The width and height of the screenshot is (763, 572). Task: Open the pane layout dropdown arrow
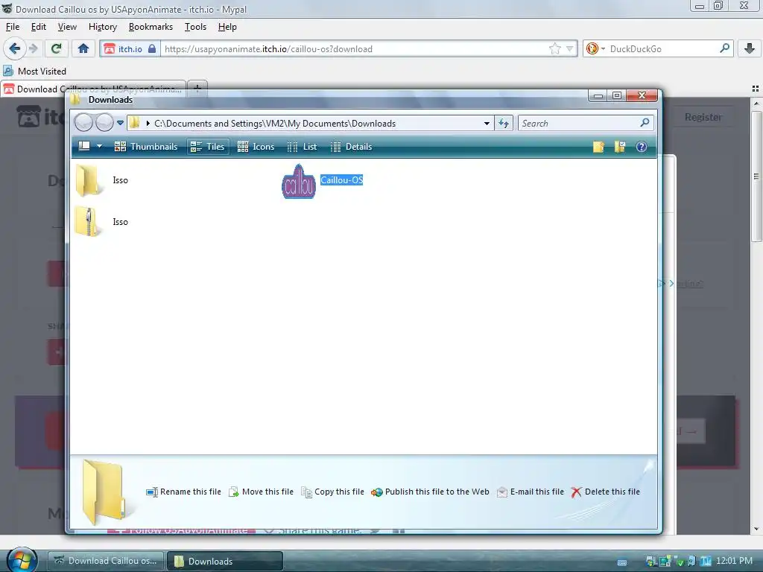tap(99, 147)
